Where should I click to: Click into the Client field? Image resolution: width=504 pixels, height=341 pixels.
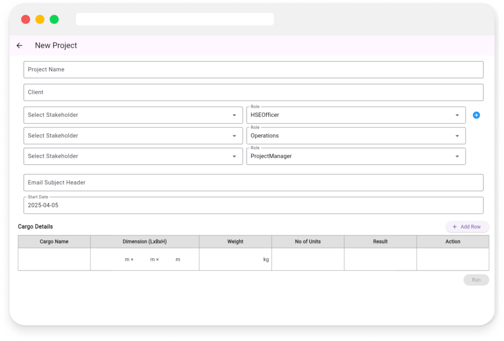pyautogui.click(x=253, y=93)
